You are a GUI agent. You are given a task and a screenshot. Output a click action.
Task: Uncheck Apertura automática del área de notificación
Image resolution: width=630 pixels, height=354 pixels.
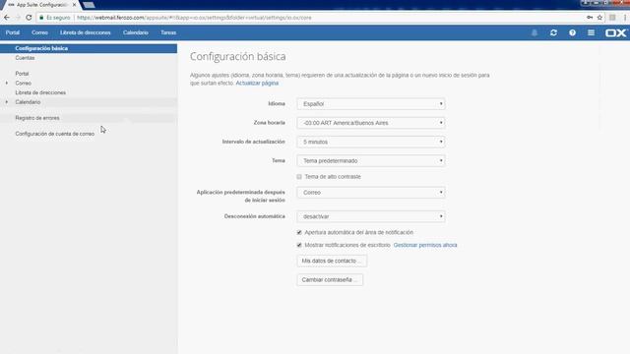(x=299, y=232)
